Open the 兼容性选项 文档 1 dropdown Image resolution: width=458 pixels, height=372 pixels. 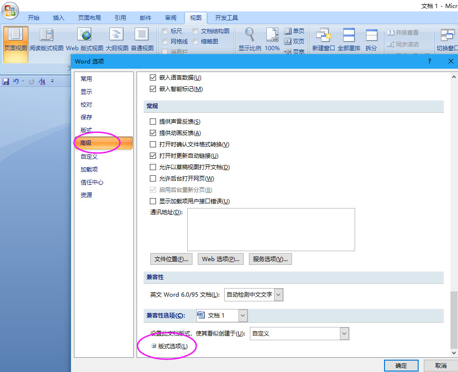click(x=243, y=315)
